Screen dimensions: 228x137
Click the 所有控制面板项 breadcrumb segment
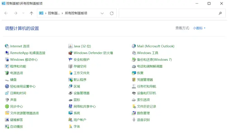point(76,13)
